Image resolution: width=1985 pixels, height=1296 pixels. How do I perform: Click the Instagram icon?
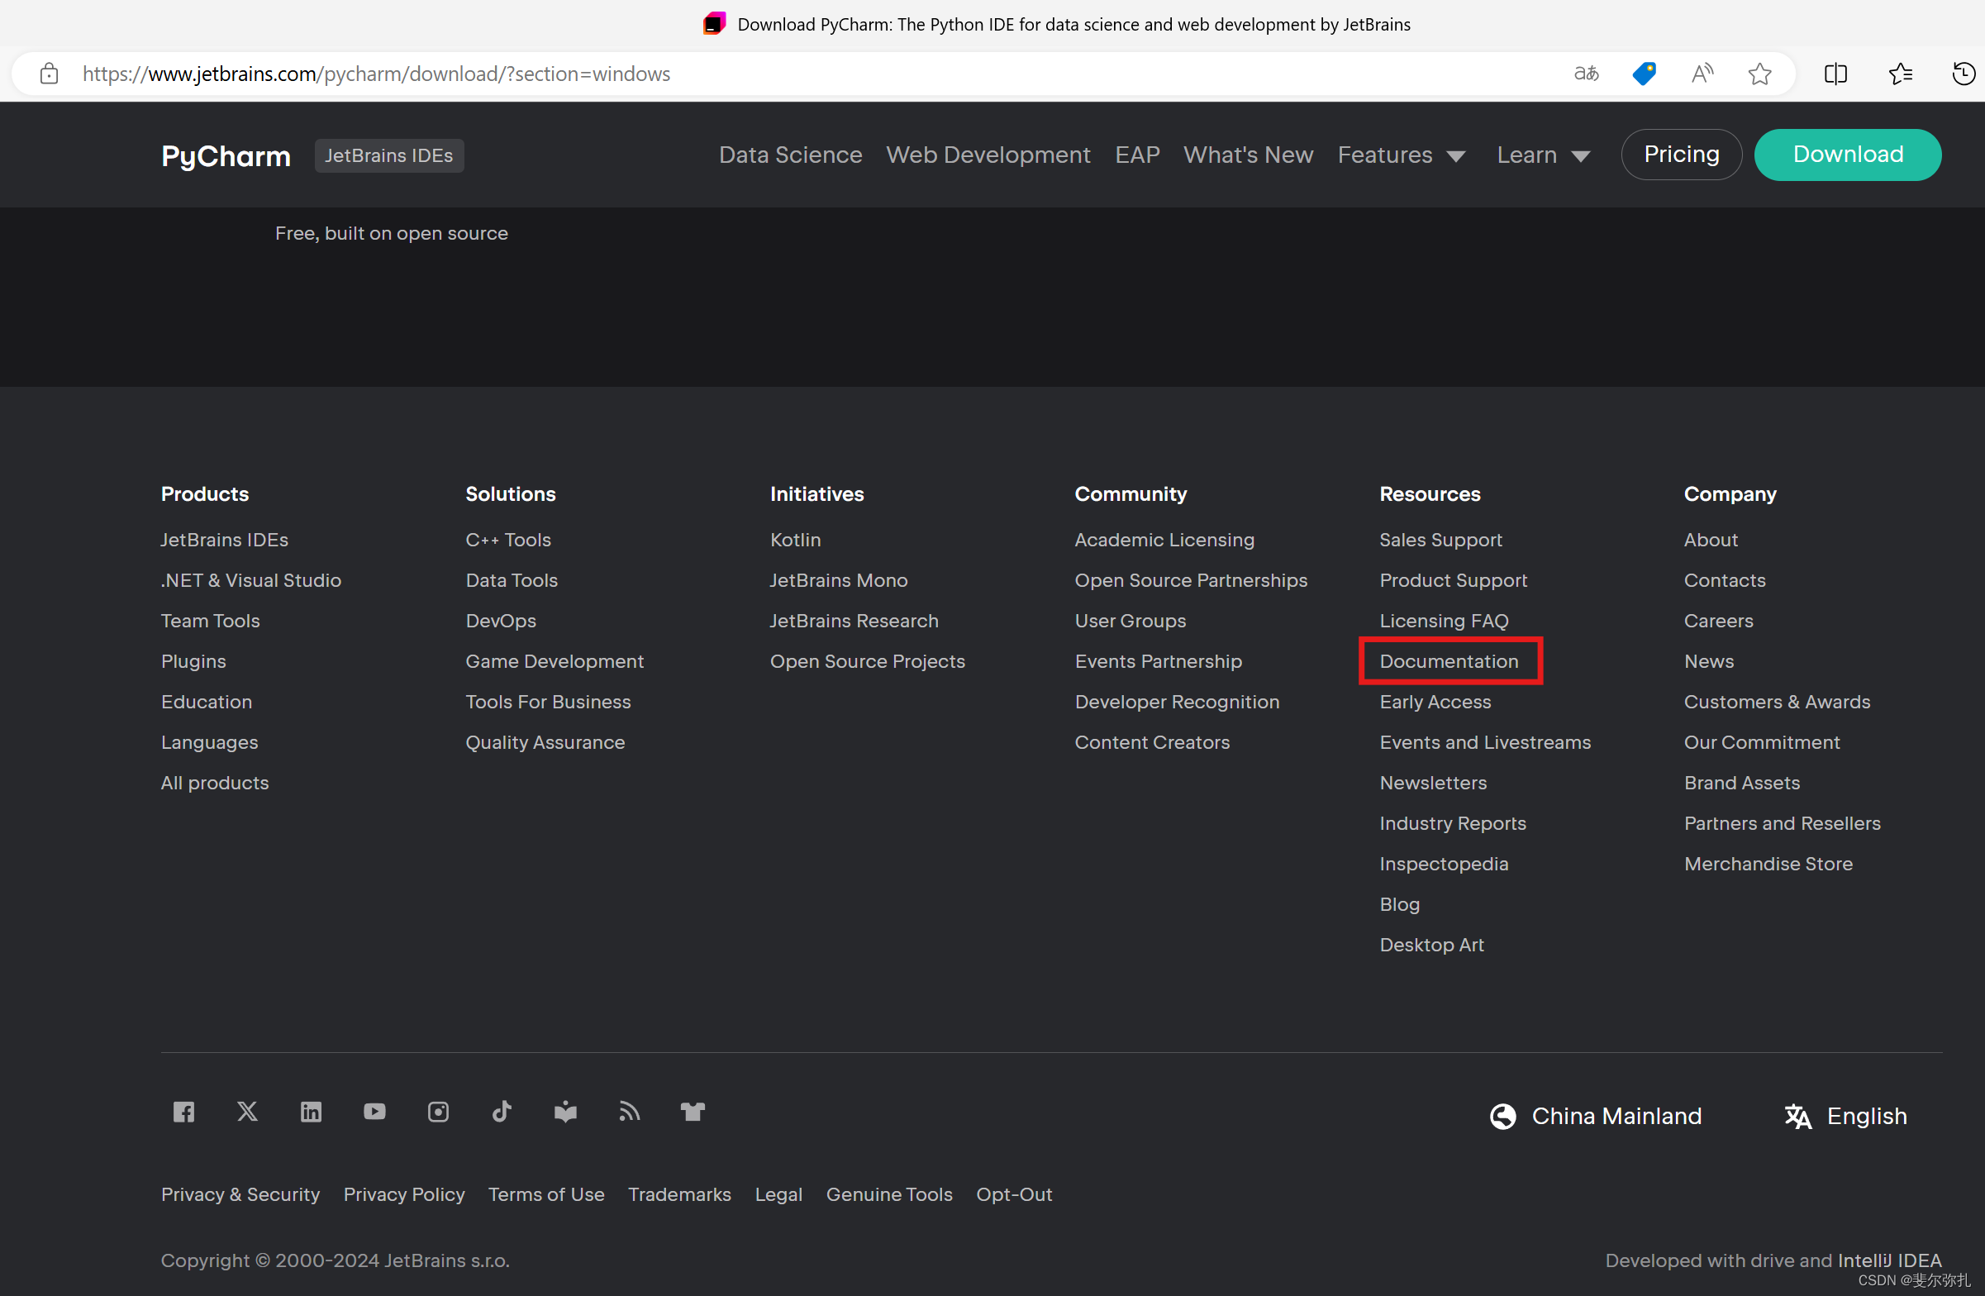coord(438,1112)
